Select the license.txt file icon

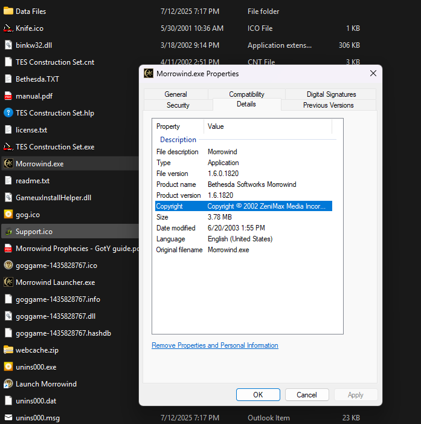[x=8, y=130]
